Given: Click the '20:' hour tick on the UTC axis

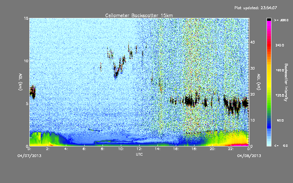Looking at the screenshot, I should tap(212, 149).
